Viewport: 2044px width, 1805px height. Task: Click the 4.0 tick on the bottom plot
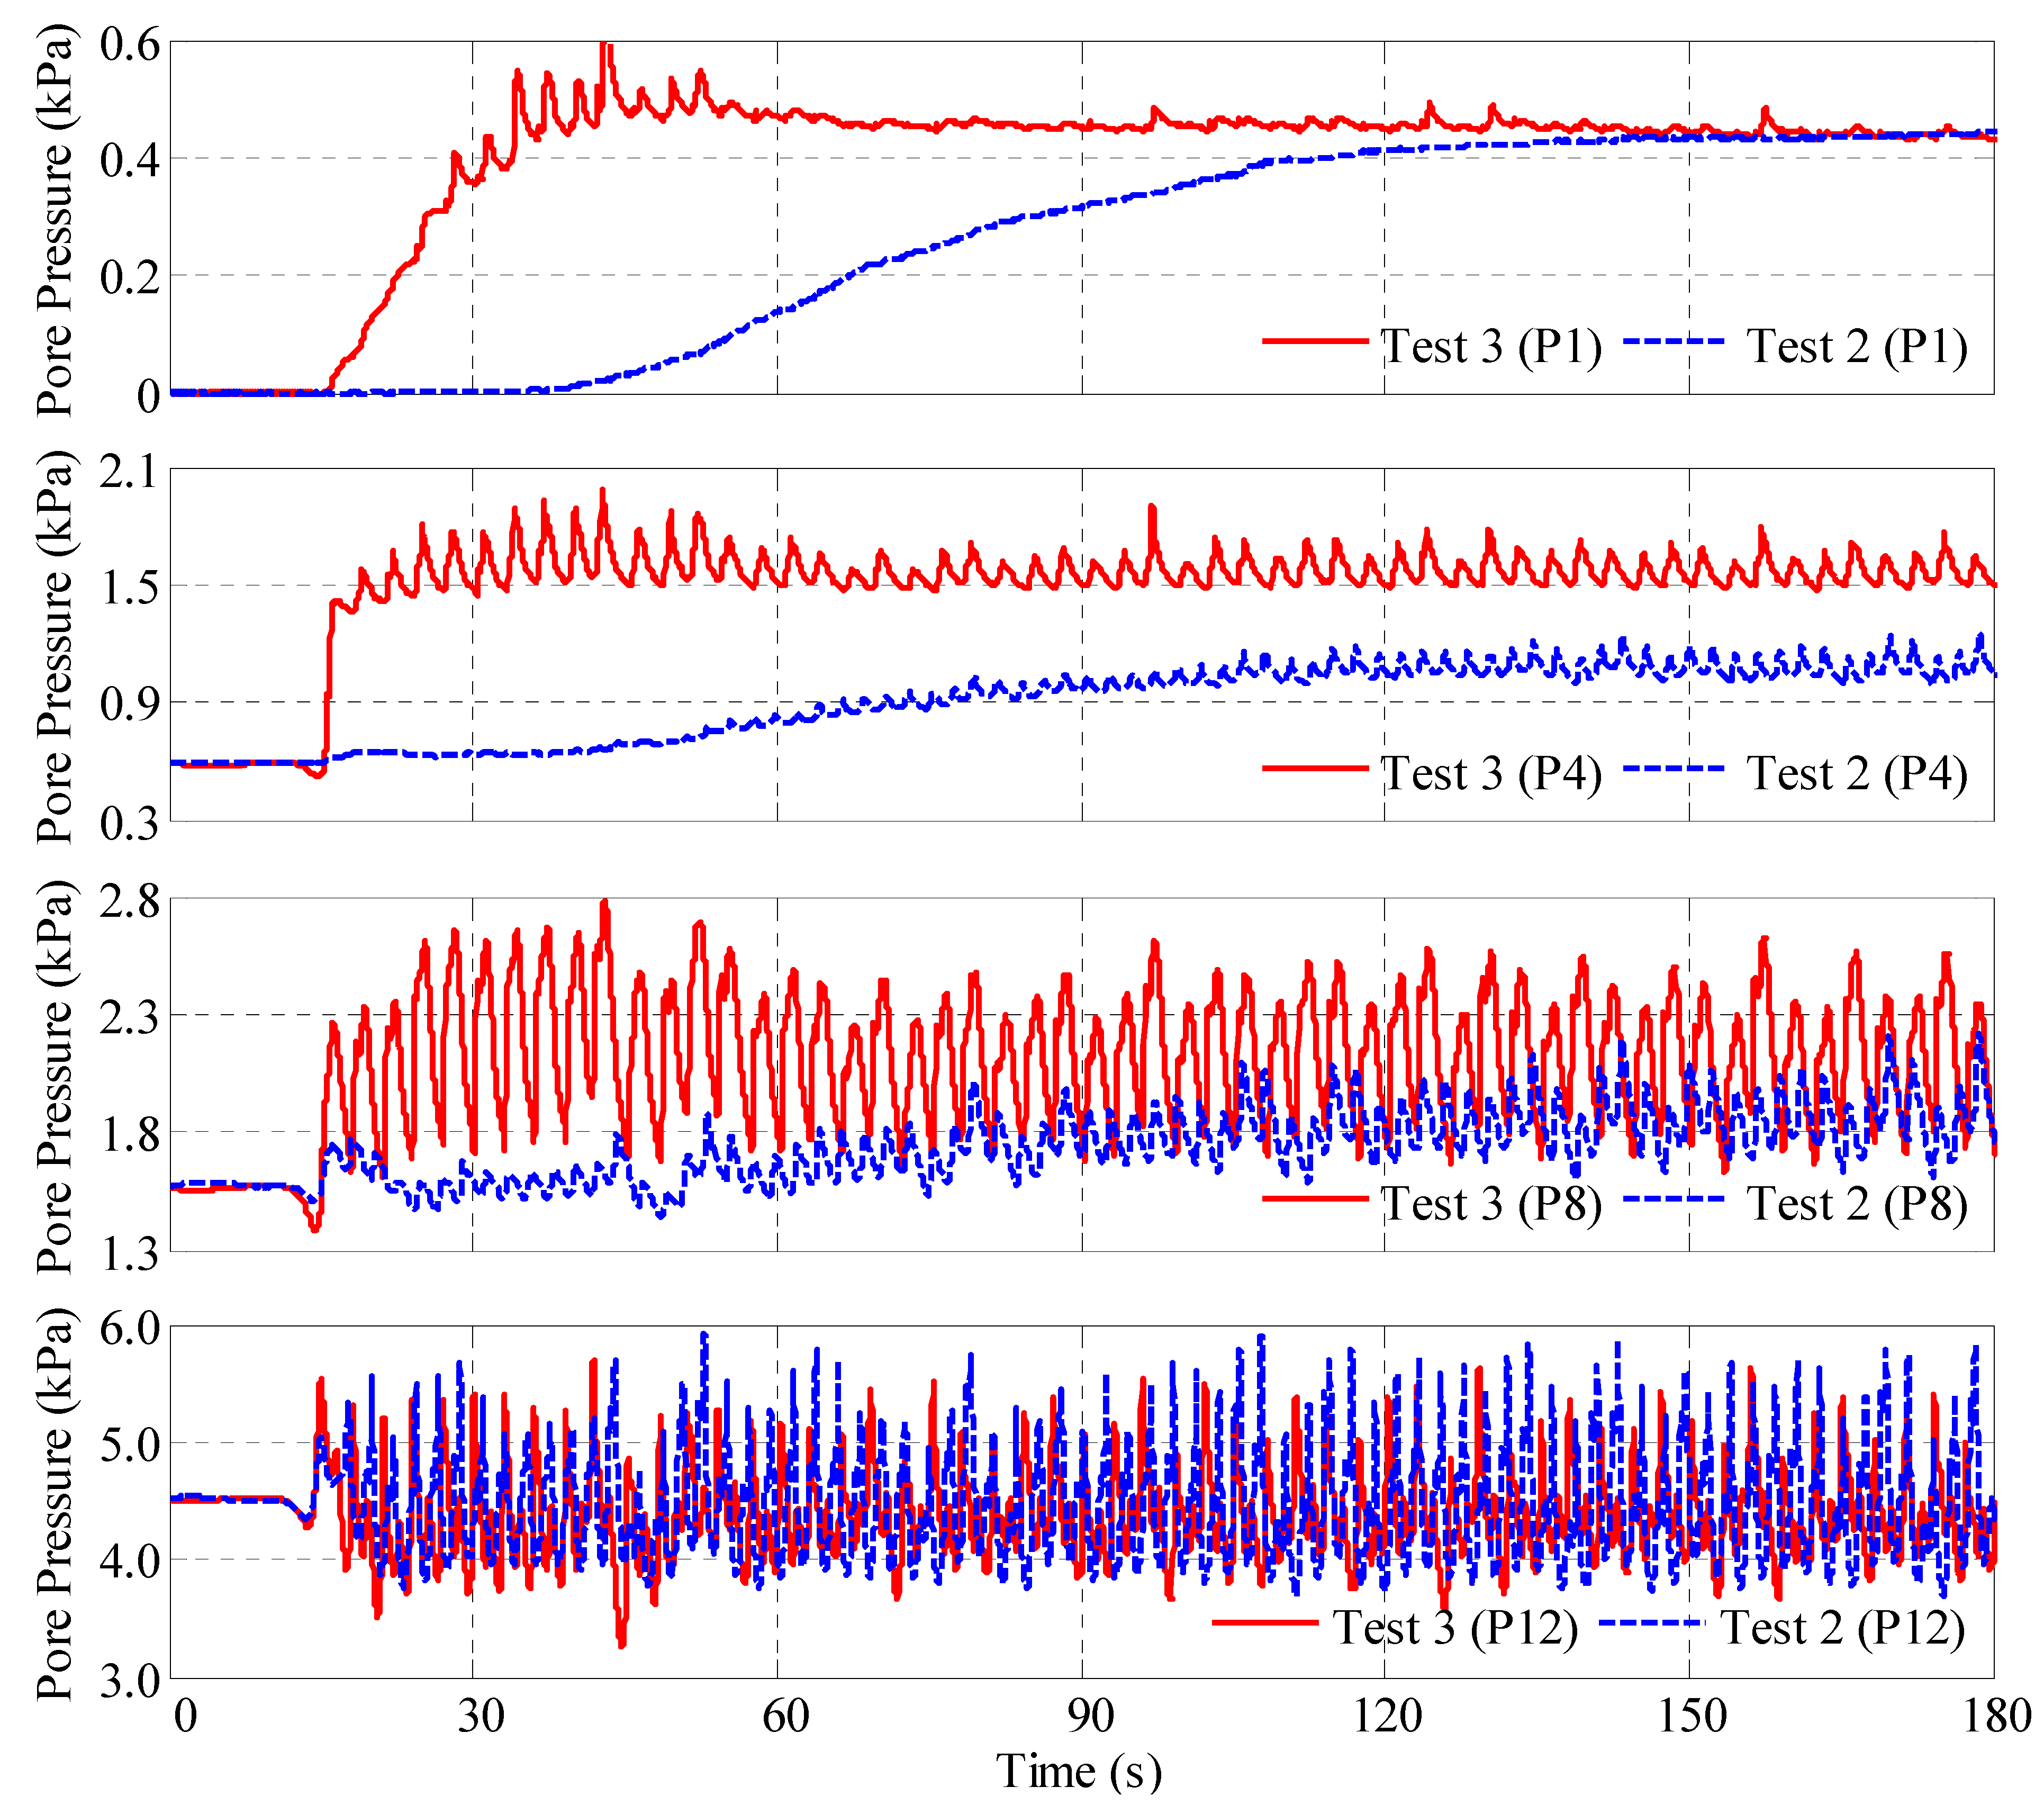pyautogui.click(x=130, y=1561)
